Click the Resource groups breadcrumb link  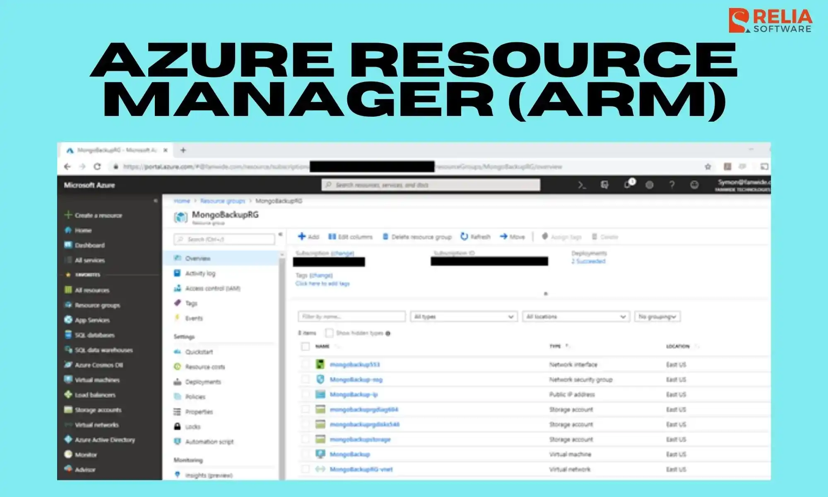click(222, 201)
